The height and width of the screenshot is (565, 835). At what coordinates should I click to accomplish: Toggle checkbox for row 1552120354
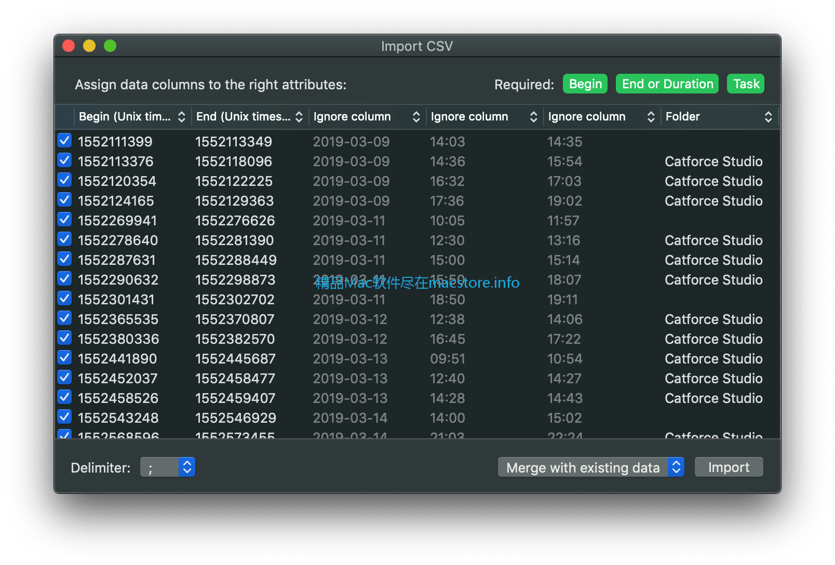coord(64,180)
